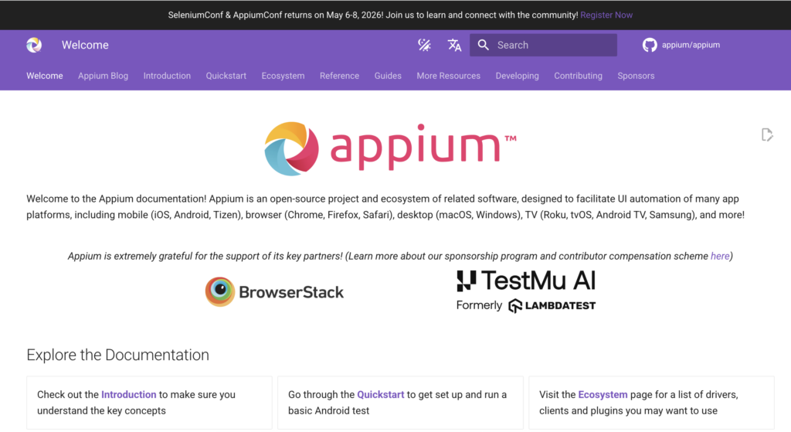Open the GitHub octocat icon
The height and width of the screenshot is (432, 791).
pos(650,45)
